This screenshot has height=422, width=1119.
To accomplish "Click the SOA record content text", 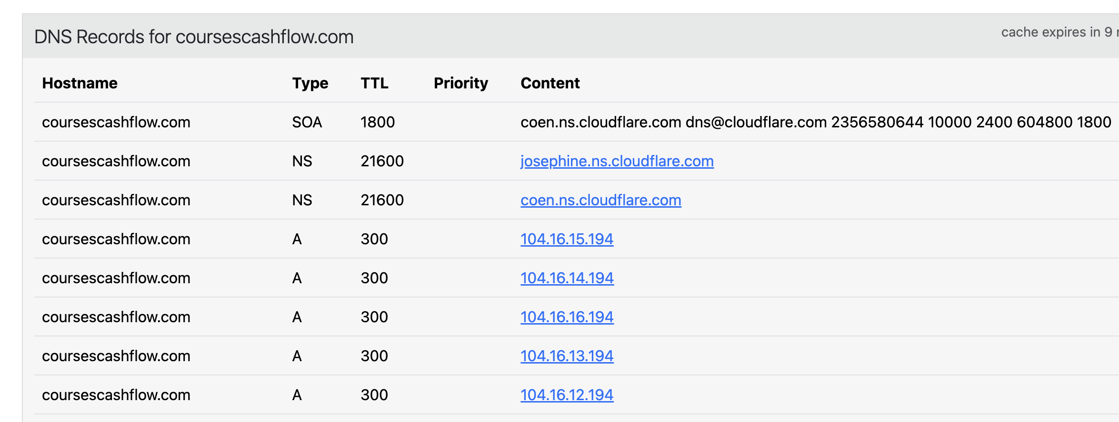I will 815,123.
